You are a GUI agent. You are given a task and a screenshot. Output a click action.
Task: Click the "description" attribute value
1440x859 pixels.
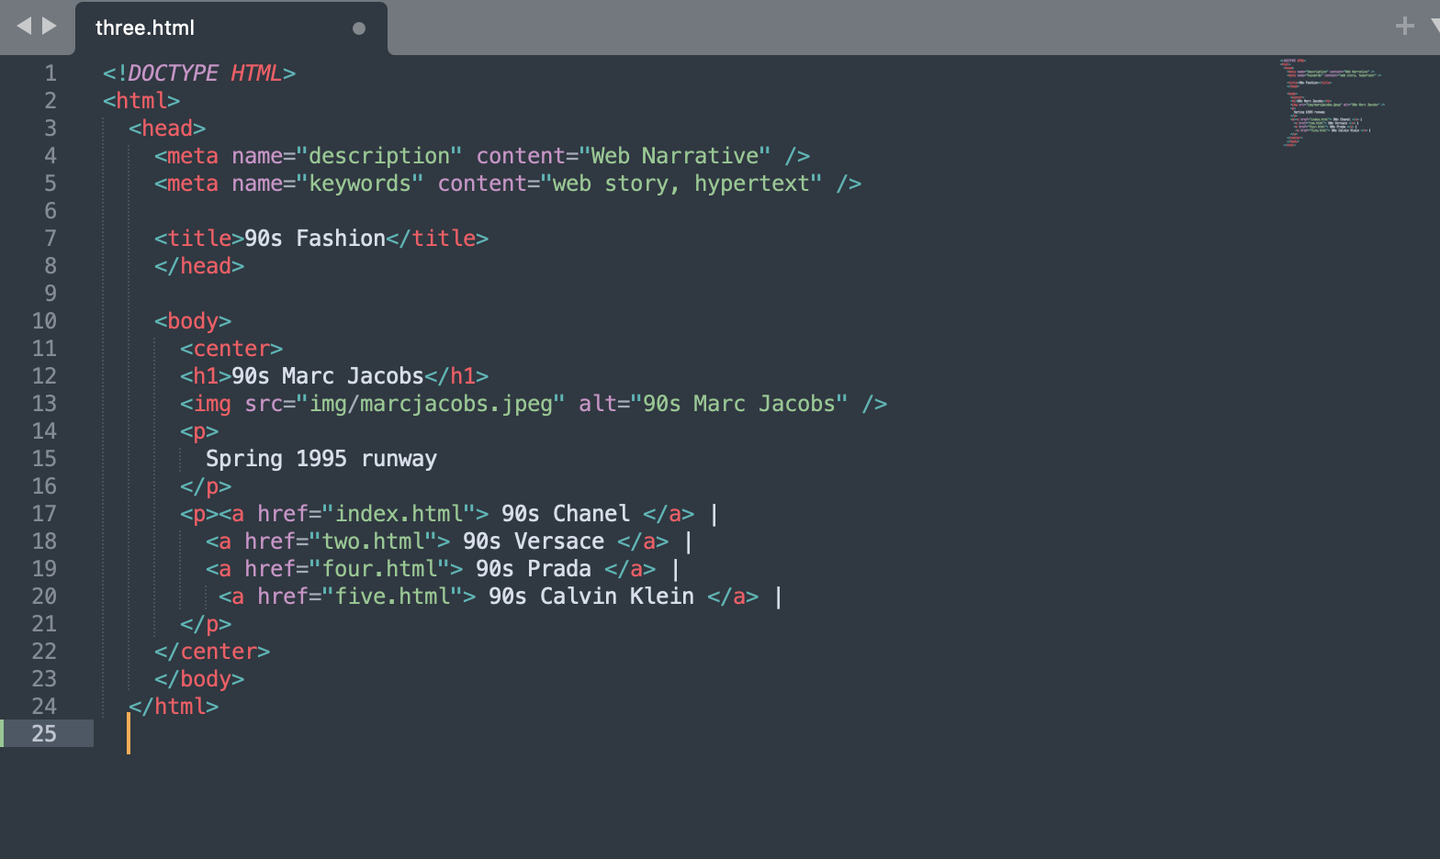click(x=379, y=156)
